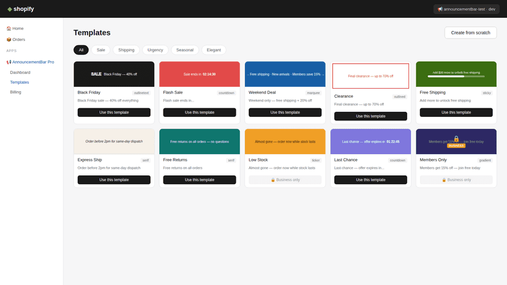Viewport: 507px width, 285px height.
Task: Use the Free Shipping template
Action: coord(456,113)
